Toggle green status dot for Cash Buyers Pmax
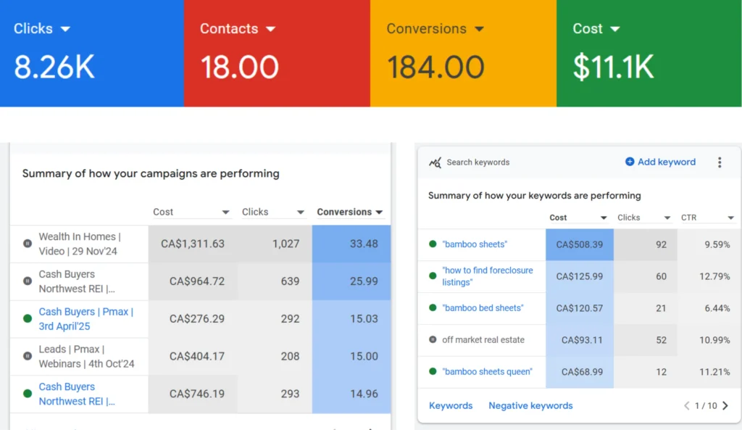 coord(28,319)
